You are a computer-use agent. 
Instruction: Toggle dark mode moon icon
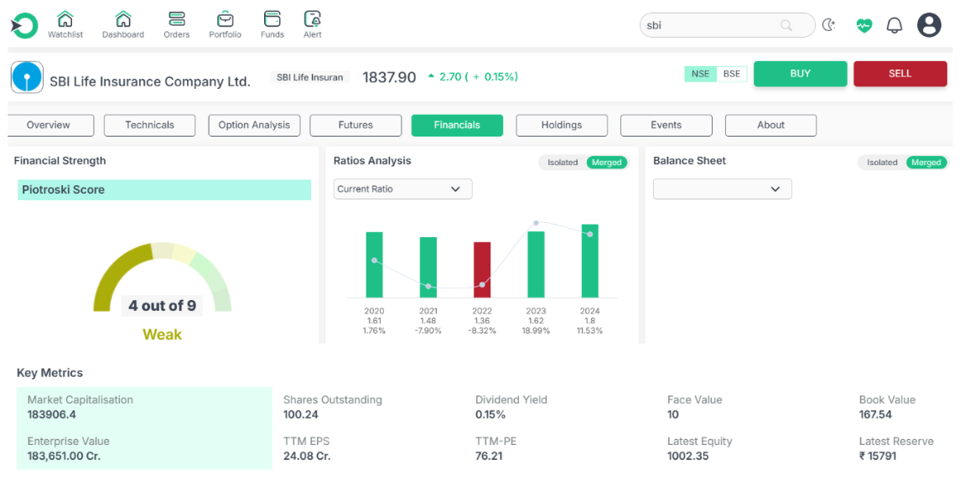tap(829, 25)
